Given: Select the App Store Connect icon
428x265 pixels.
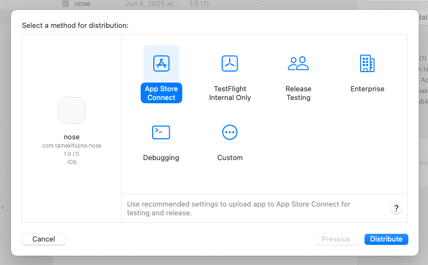Looking at the screenshot, I should click(161, 63).
